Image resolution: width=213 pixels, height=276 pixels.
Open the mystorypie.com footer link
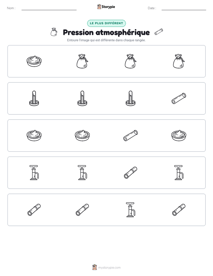tap(109, 268)
